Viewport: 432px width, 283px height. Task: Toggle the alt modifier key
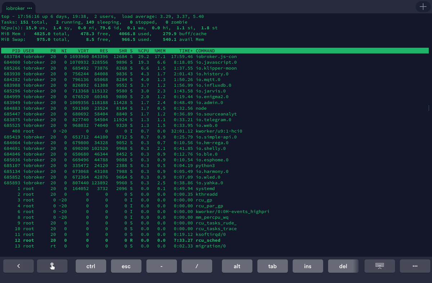click(237, 266)
